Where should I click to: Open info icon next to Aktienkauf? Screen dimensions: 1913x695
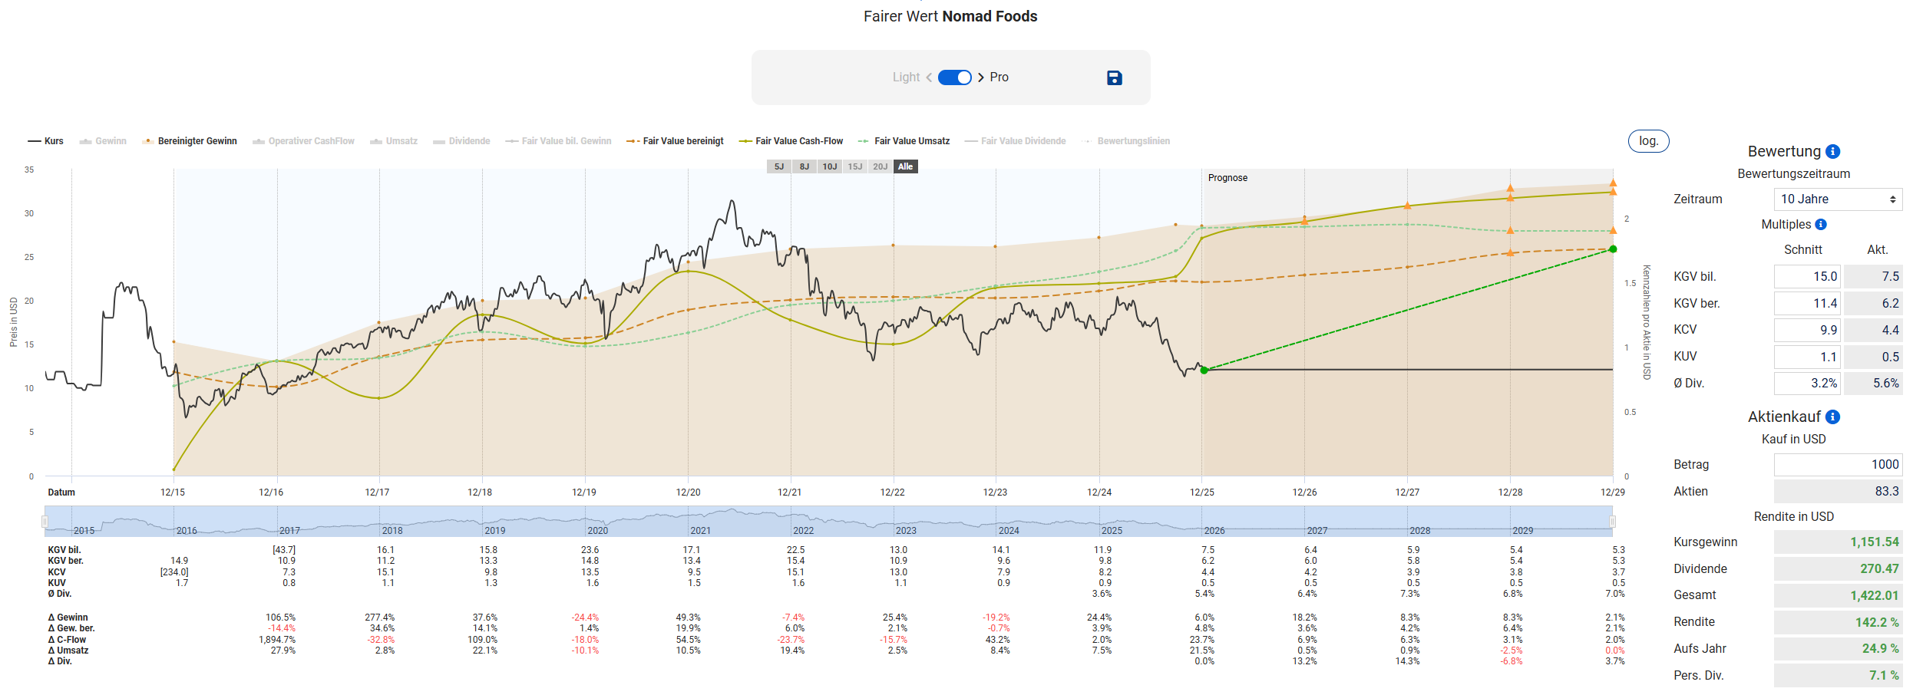[1832, 417]
